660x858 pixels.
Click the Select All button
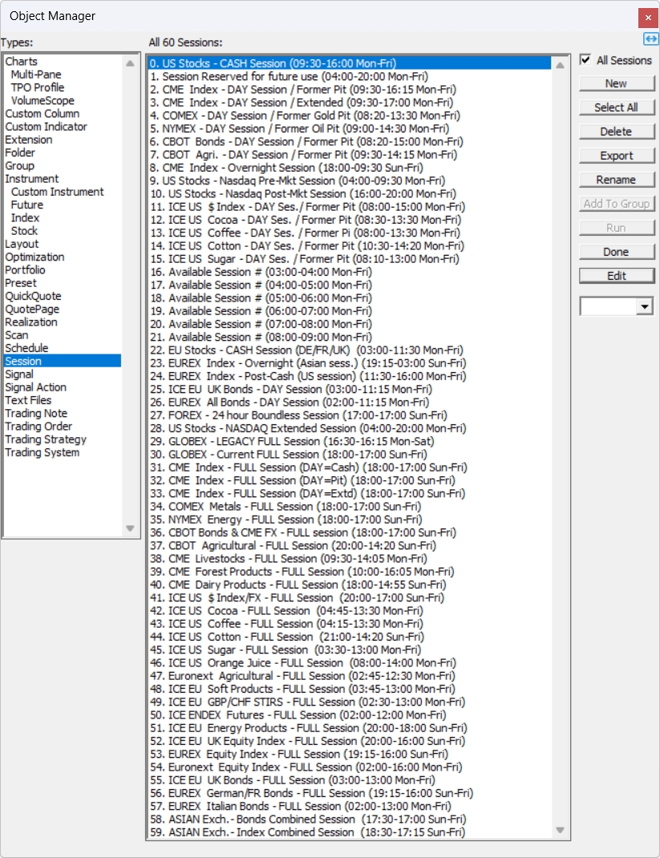pos(616,107)
